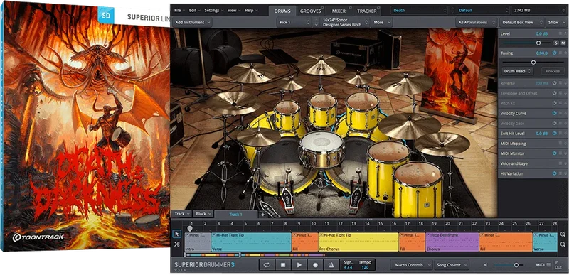Viewport: 569px width, 275px height.
Task: Enable the Reverse power button
Action: [555, 83]
